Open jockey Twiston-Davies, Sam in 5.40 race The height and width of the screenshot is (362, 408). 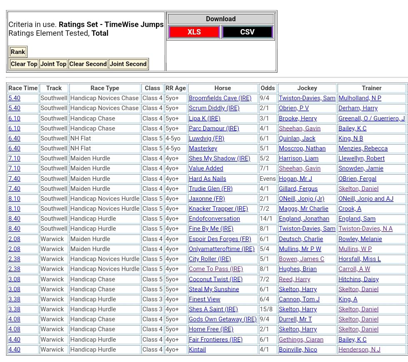(307, 98)
